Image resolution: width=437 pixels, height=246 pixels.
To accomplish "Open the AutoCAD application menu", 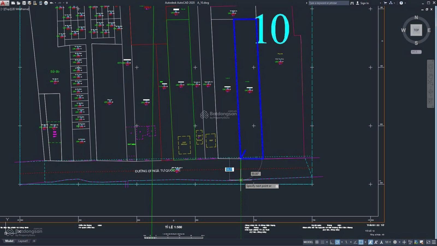I will tap(3, 3).
